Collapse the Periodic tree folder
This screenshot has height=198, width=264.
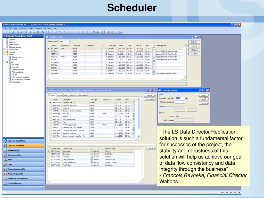coord(4,55)
